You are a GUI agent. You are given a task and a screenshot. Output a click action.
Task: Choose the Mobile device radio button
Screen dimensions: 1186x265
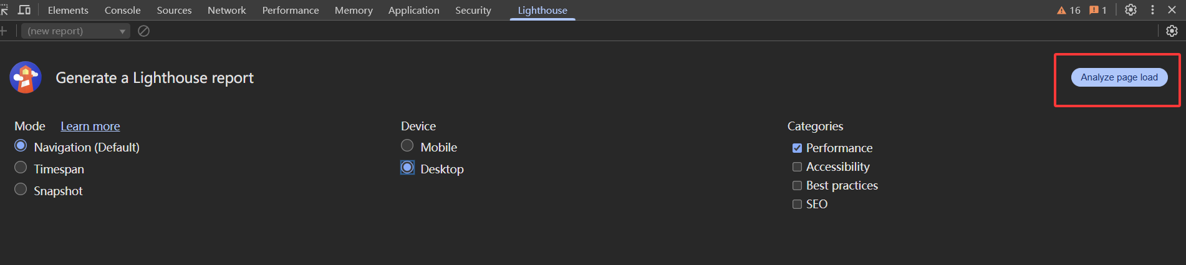407,146
